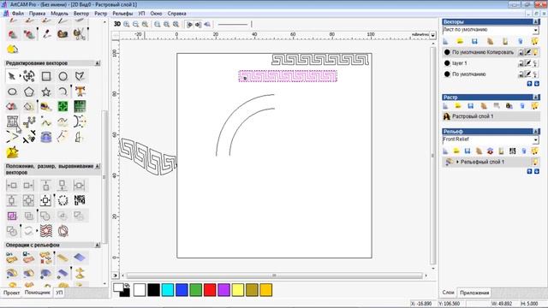Toggle all raster layers visibility bulb

click(534, 106)
